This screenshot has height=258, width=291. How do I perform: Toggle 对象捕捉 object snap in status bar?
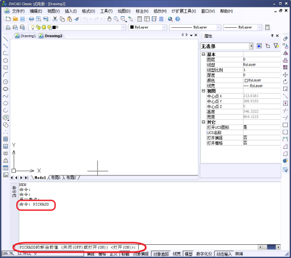coord(141,254)
